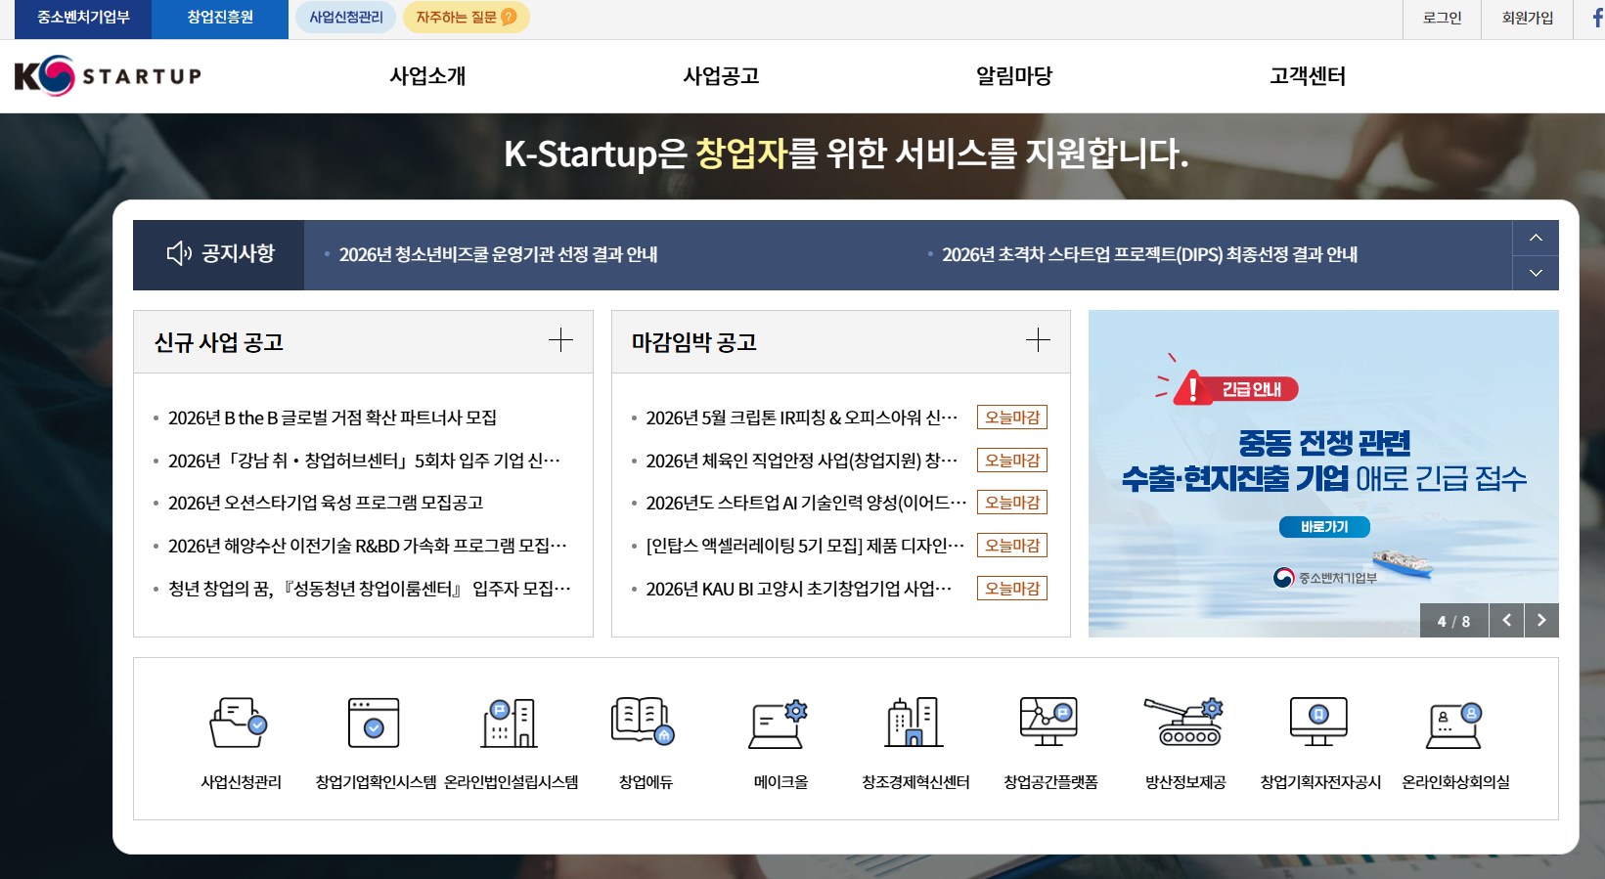Click the 사업신청관리 pill button

coord(346,18)
